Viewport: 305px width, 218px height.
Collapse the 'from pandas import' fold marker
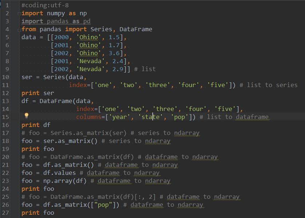pos(20,29)
